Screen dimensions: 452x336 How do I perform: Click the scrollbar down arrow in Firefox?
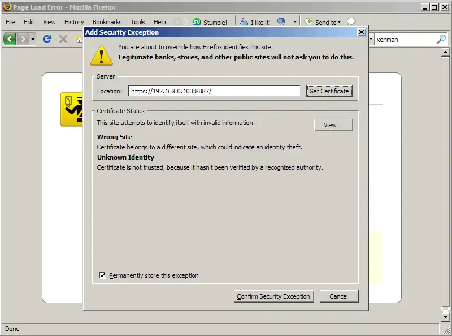coord(445,317)
